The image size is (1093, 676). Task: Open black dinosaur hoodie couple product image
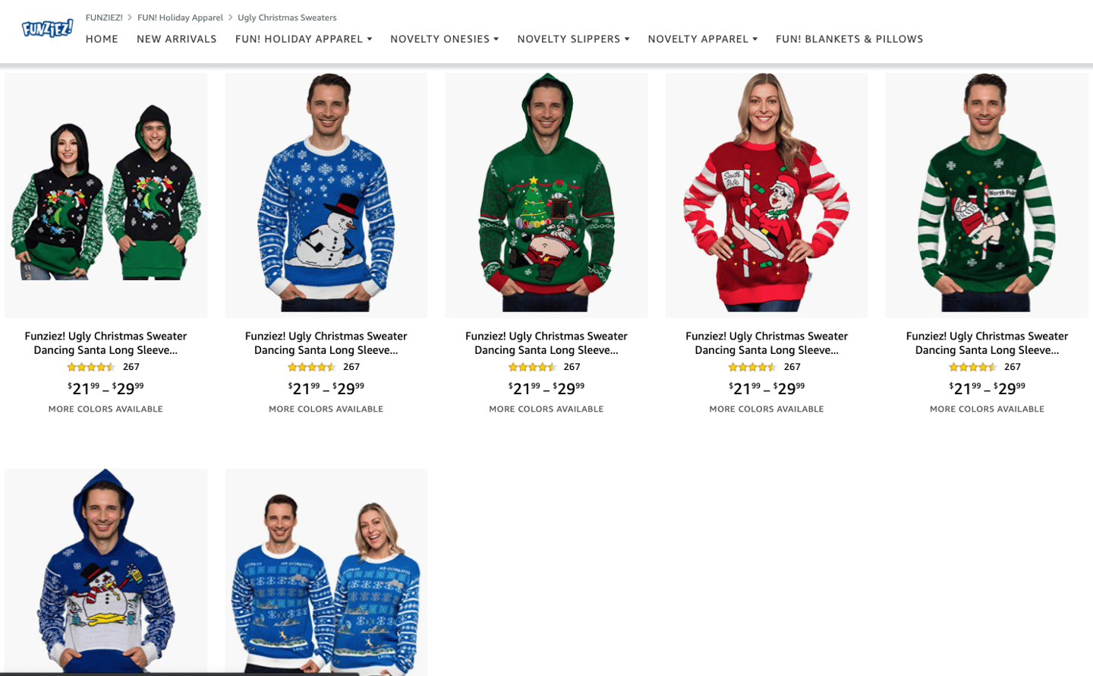point(106,195)
